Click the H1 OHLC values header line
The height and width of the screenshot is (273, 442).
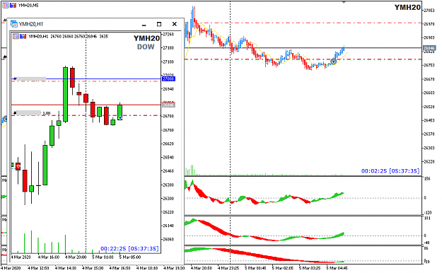point(69,36)
